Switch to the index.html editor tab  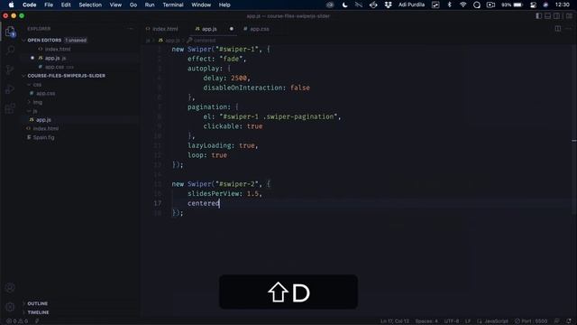click(165, 29)
